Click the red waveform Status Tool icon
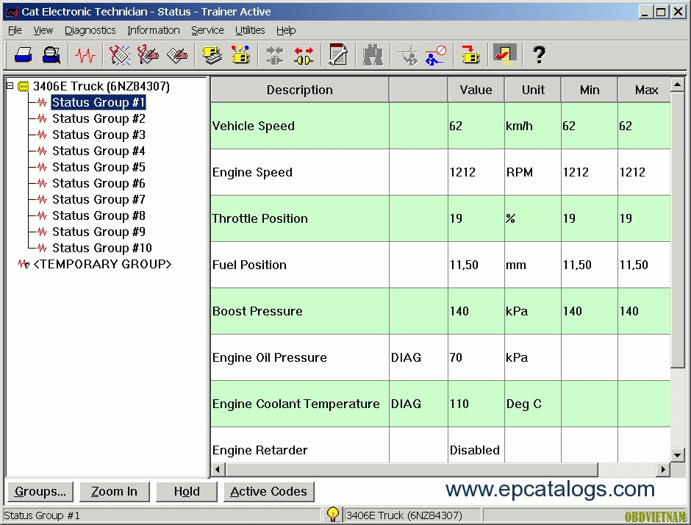The width and height of the screenshot is (691, 525). coord(85,56)
